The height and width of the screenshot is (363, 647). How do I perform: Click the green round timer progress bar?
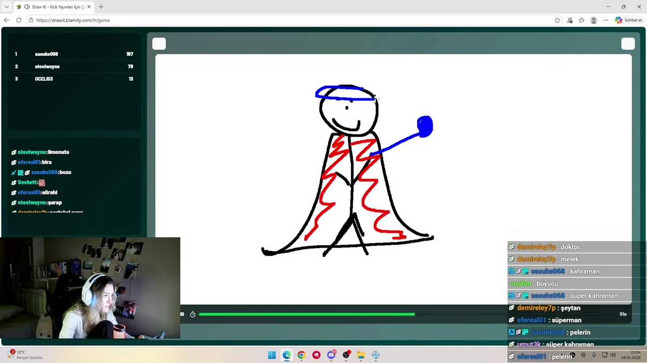click(306, 314)
